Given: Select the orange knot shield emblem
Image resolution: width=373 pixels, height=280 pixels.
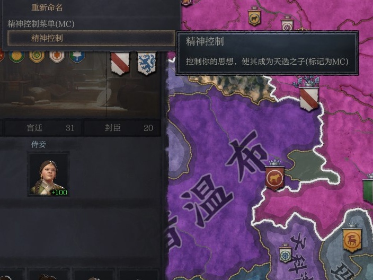Looking at the screenshot, I should (57, 57).
